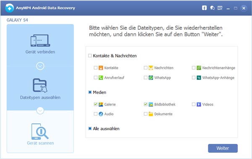Click the Dateitypen auswählen folder icon
Image resolution: width=252 pixels, height=159 pixels.
click(x=40, y=85)
